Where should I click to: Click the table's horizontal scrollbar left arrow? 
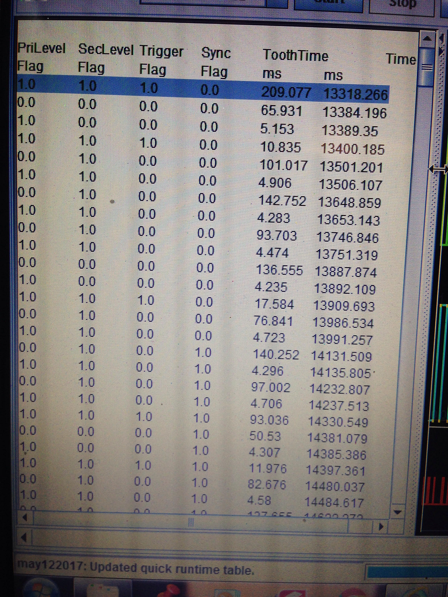[26, 518]
